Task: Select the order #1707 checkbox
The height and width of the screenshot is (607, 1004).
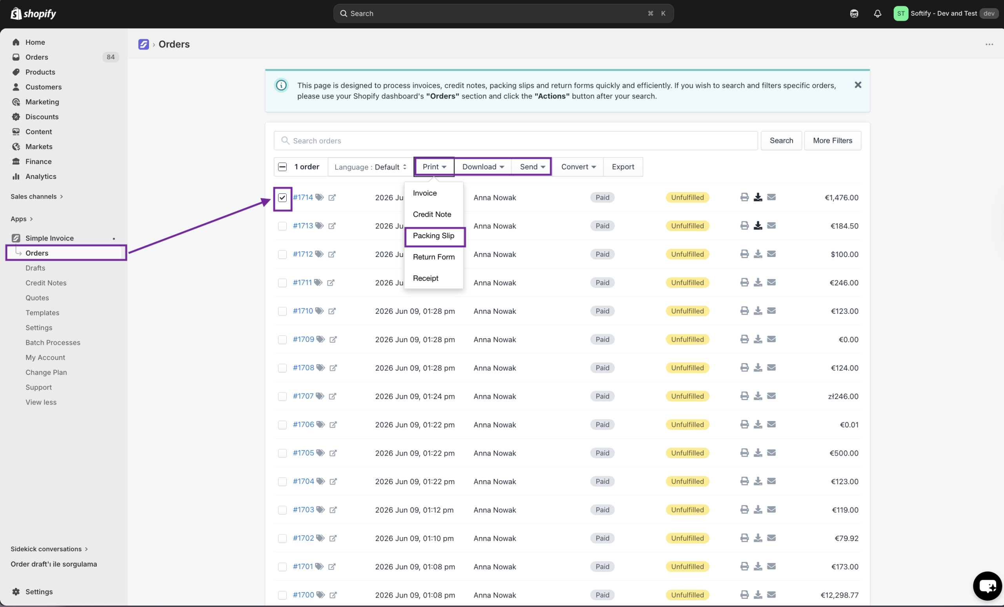Action: tap(282, 397)
